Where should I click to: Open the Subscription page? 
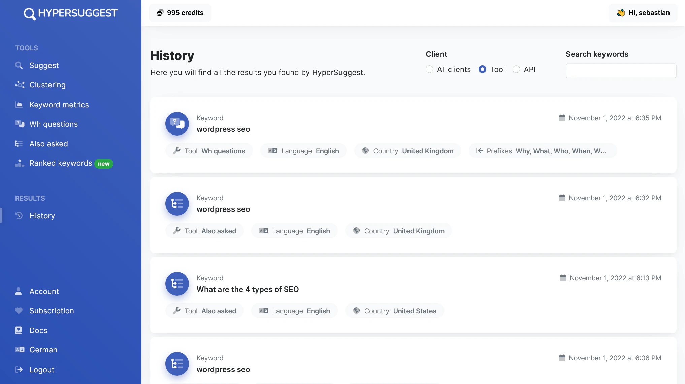click(52, 311)
